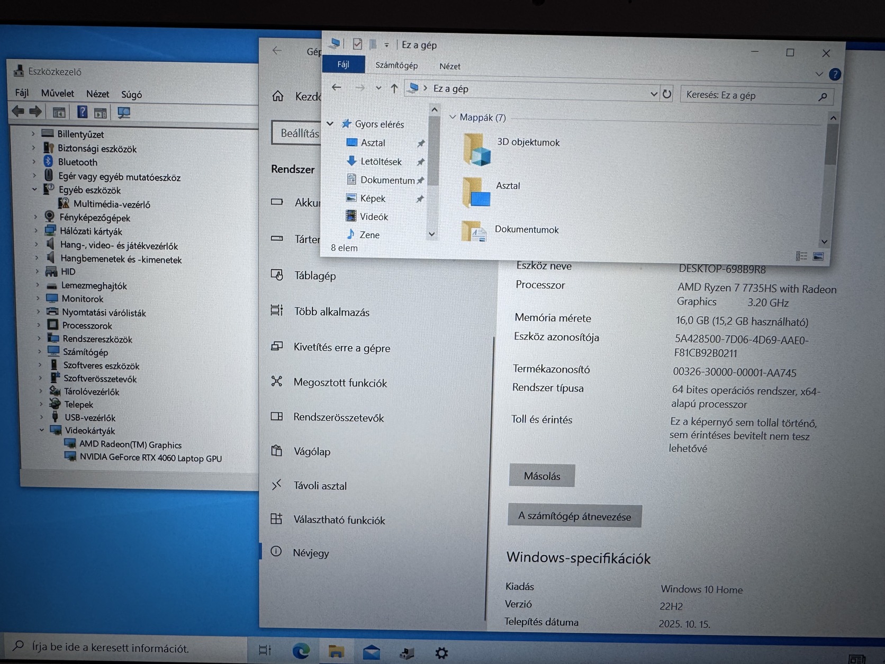Click the Keresés: Ez a gép search field
885x664 pixels.
point(757,96)
